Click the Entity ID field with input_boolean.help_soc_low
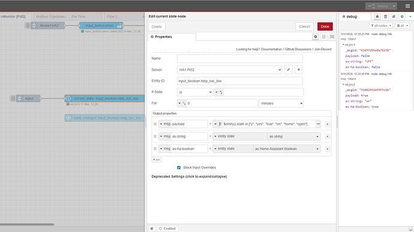The height and width of the screenshot is (232, 414). (240, 81)
